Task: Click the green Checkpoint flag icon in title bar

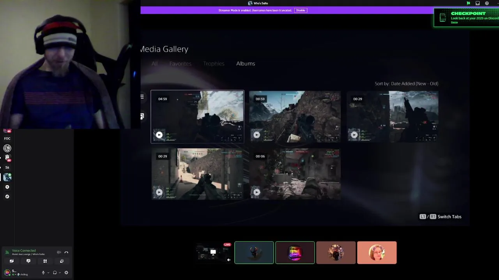Action: pos(468,3)
